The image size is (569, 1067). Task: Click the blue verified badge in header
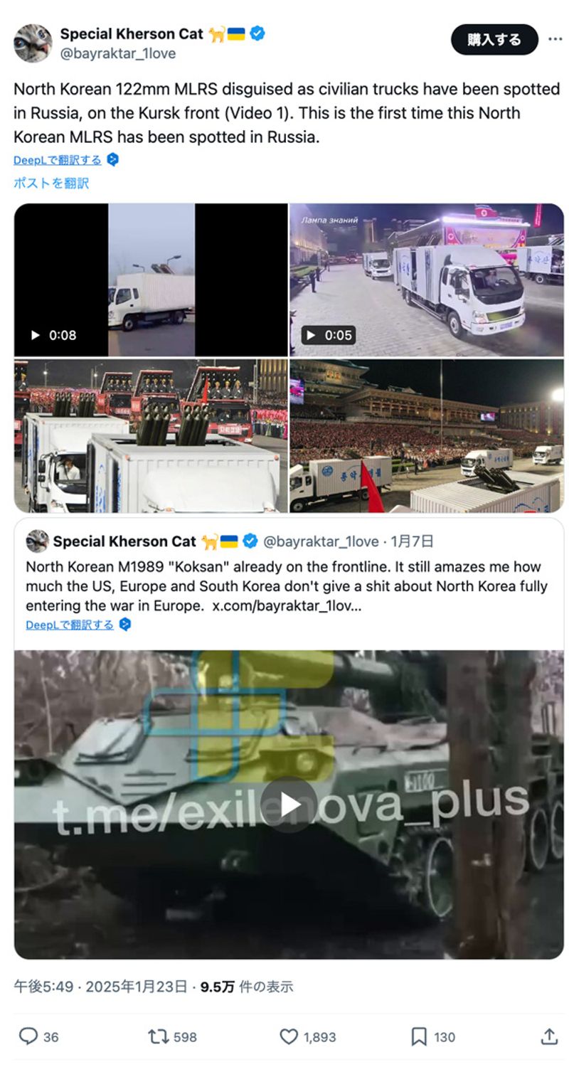click(x=257, y=33)
